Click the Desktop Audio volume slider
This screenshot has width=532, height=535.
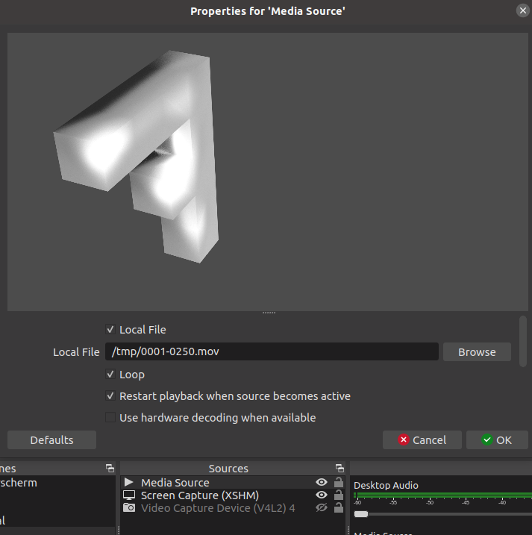pos(442,514)
